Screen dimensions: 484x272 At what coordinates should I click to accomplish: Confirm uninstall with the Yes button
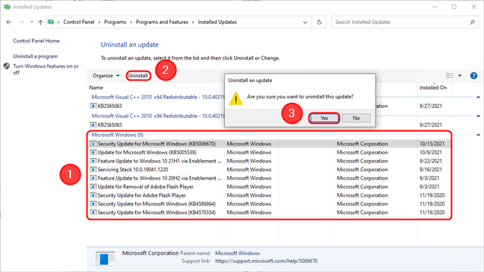[x=324, y=118]
